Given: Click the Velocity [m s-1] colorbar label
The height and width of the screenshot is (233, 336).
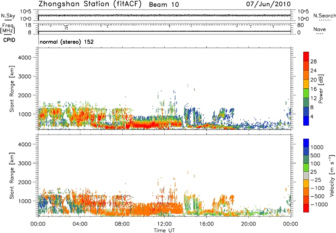Looking at the screenshot, I should coord(332,175).
